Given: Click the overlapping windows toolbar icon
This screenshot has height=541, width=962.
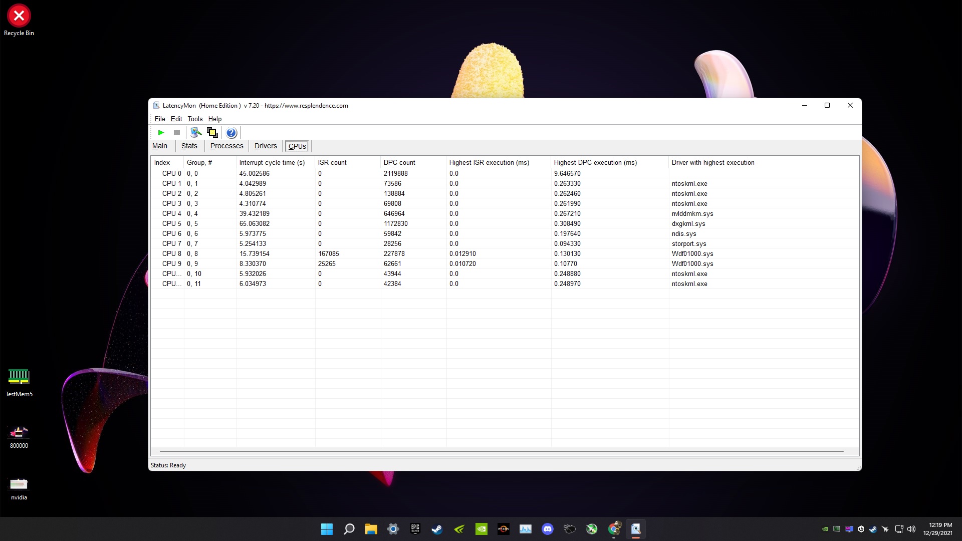Looking at the screenshot, I should tap(212, 133).
